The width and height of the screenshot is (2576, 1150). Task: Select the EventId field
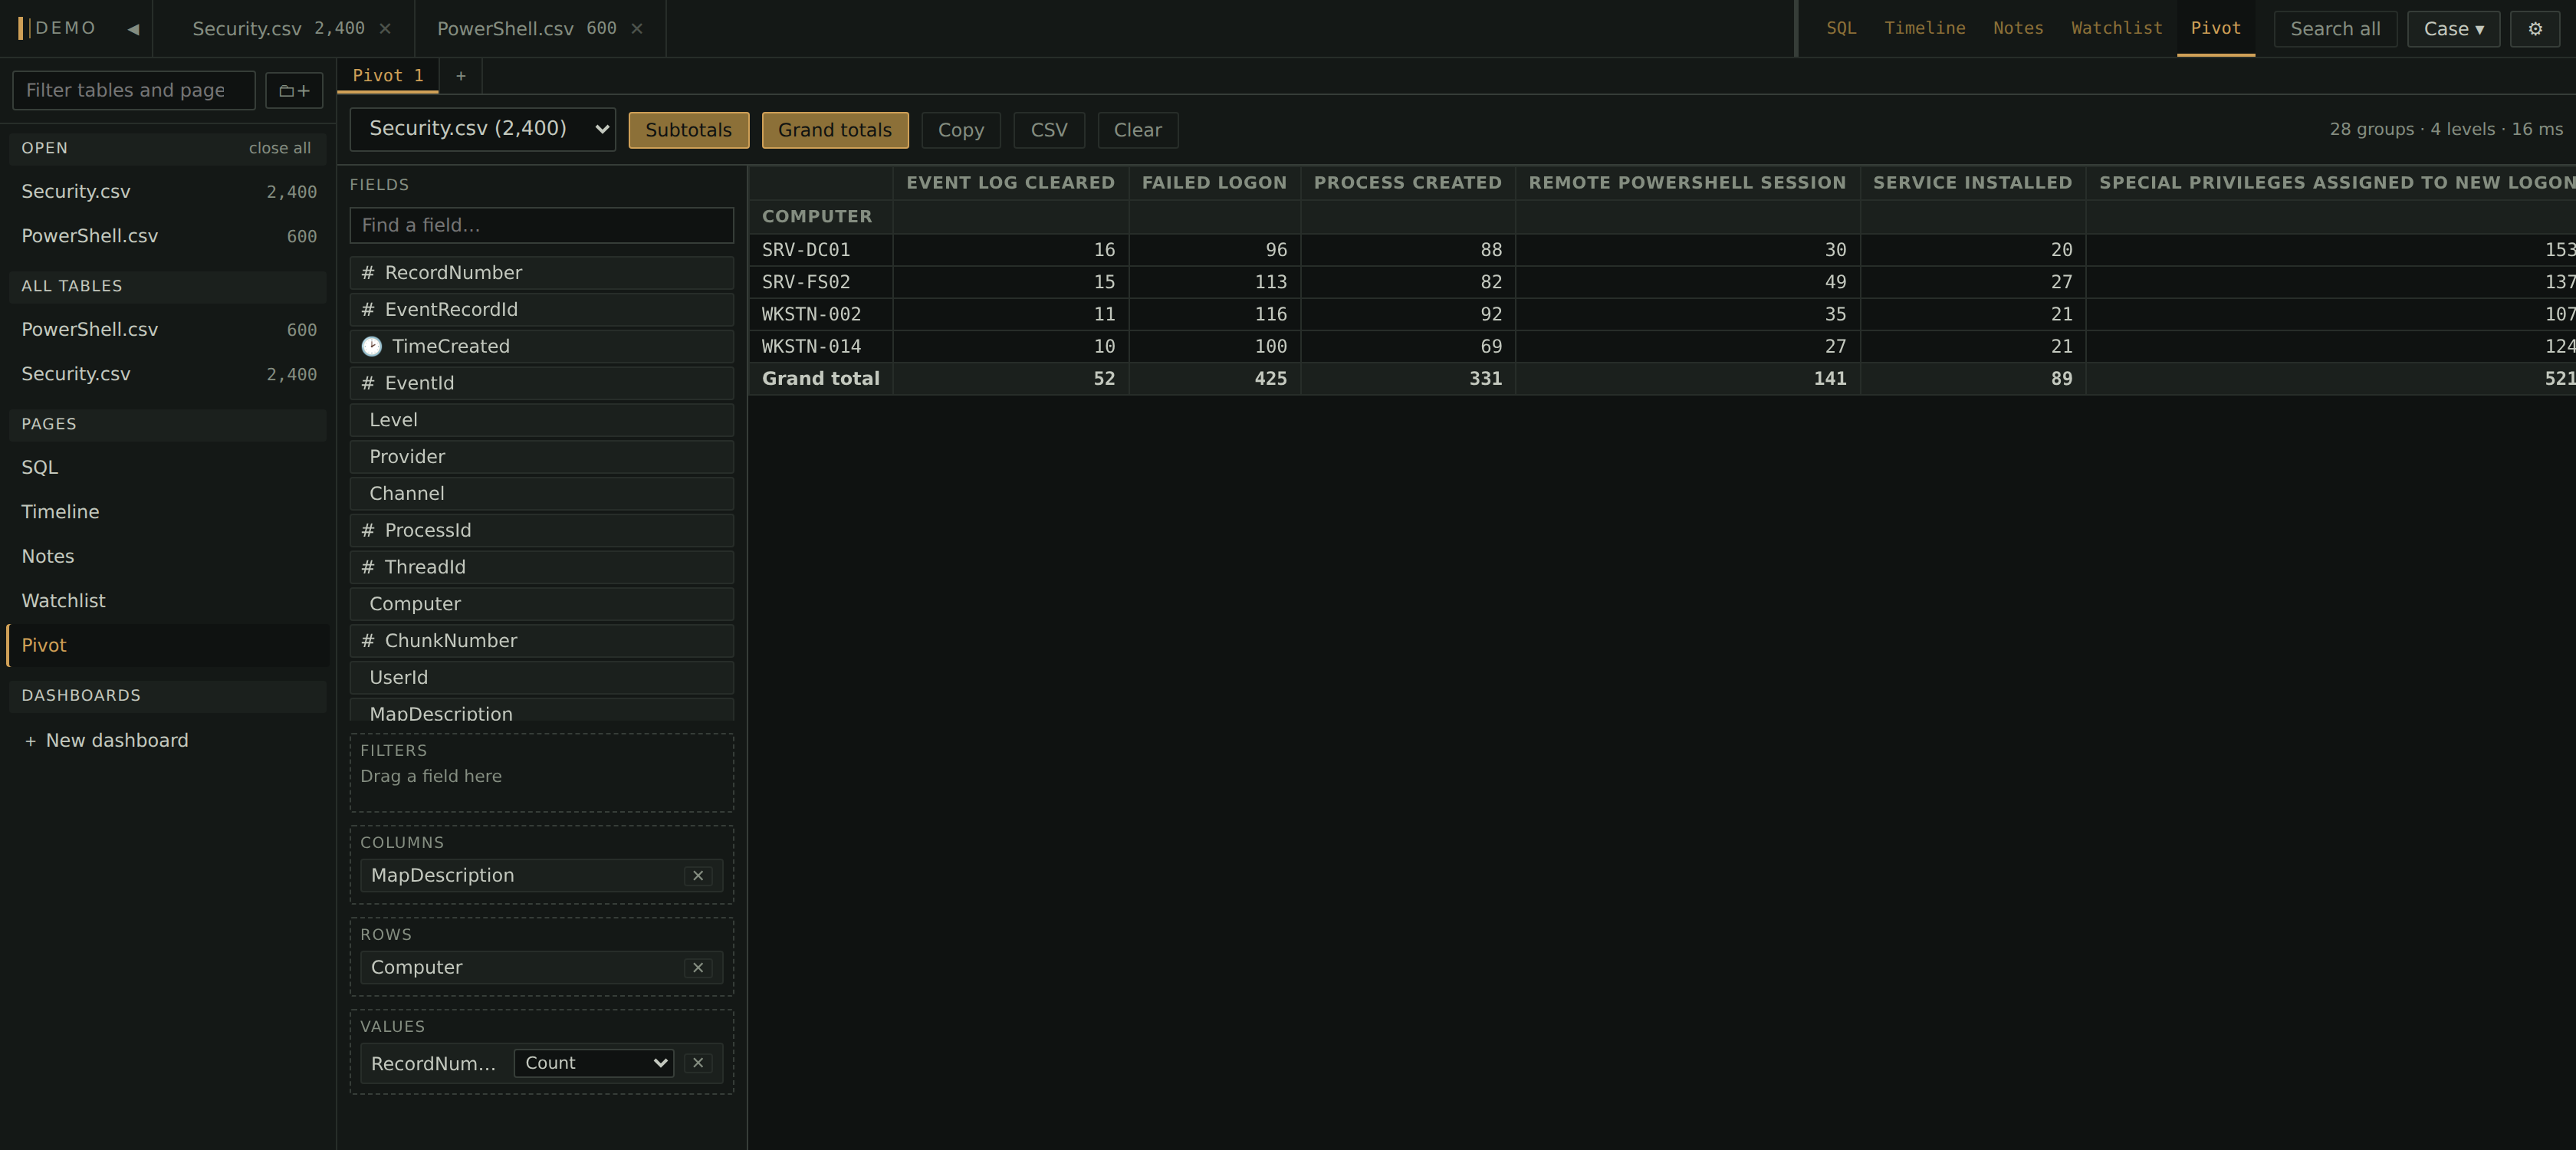(541, 383)
